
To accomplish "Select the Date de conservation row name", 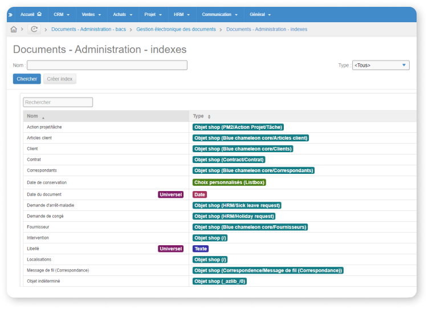I will click(x=47, y=182).
